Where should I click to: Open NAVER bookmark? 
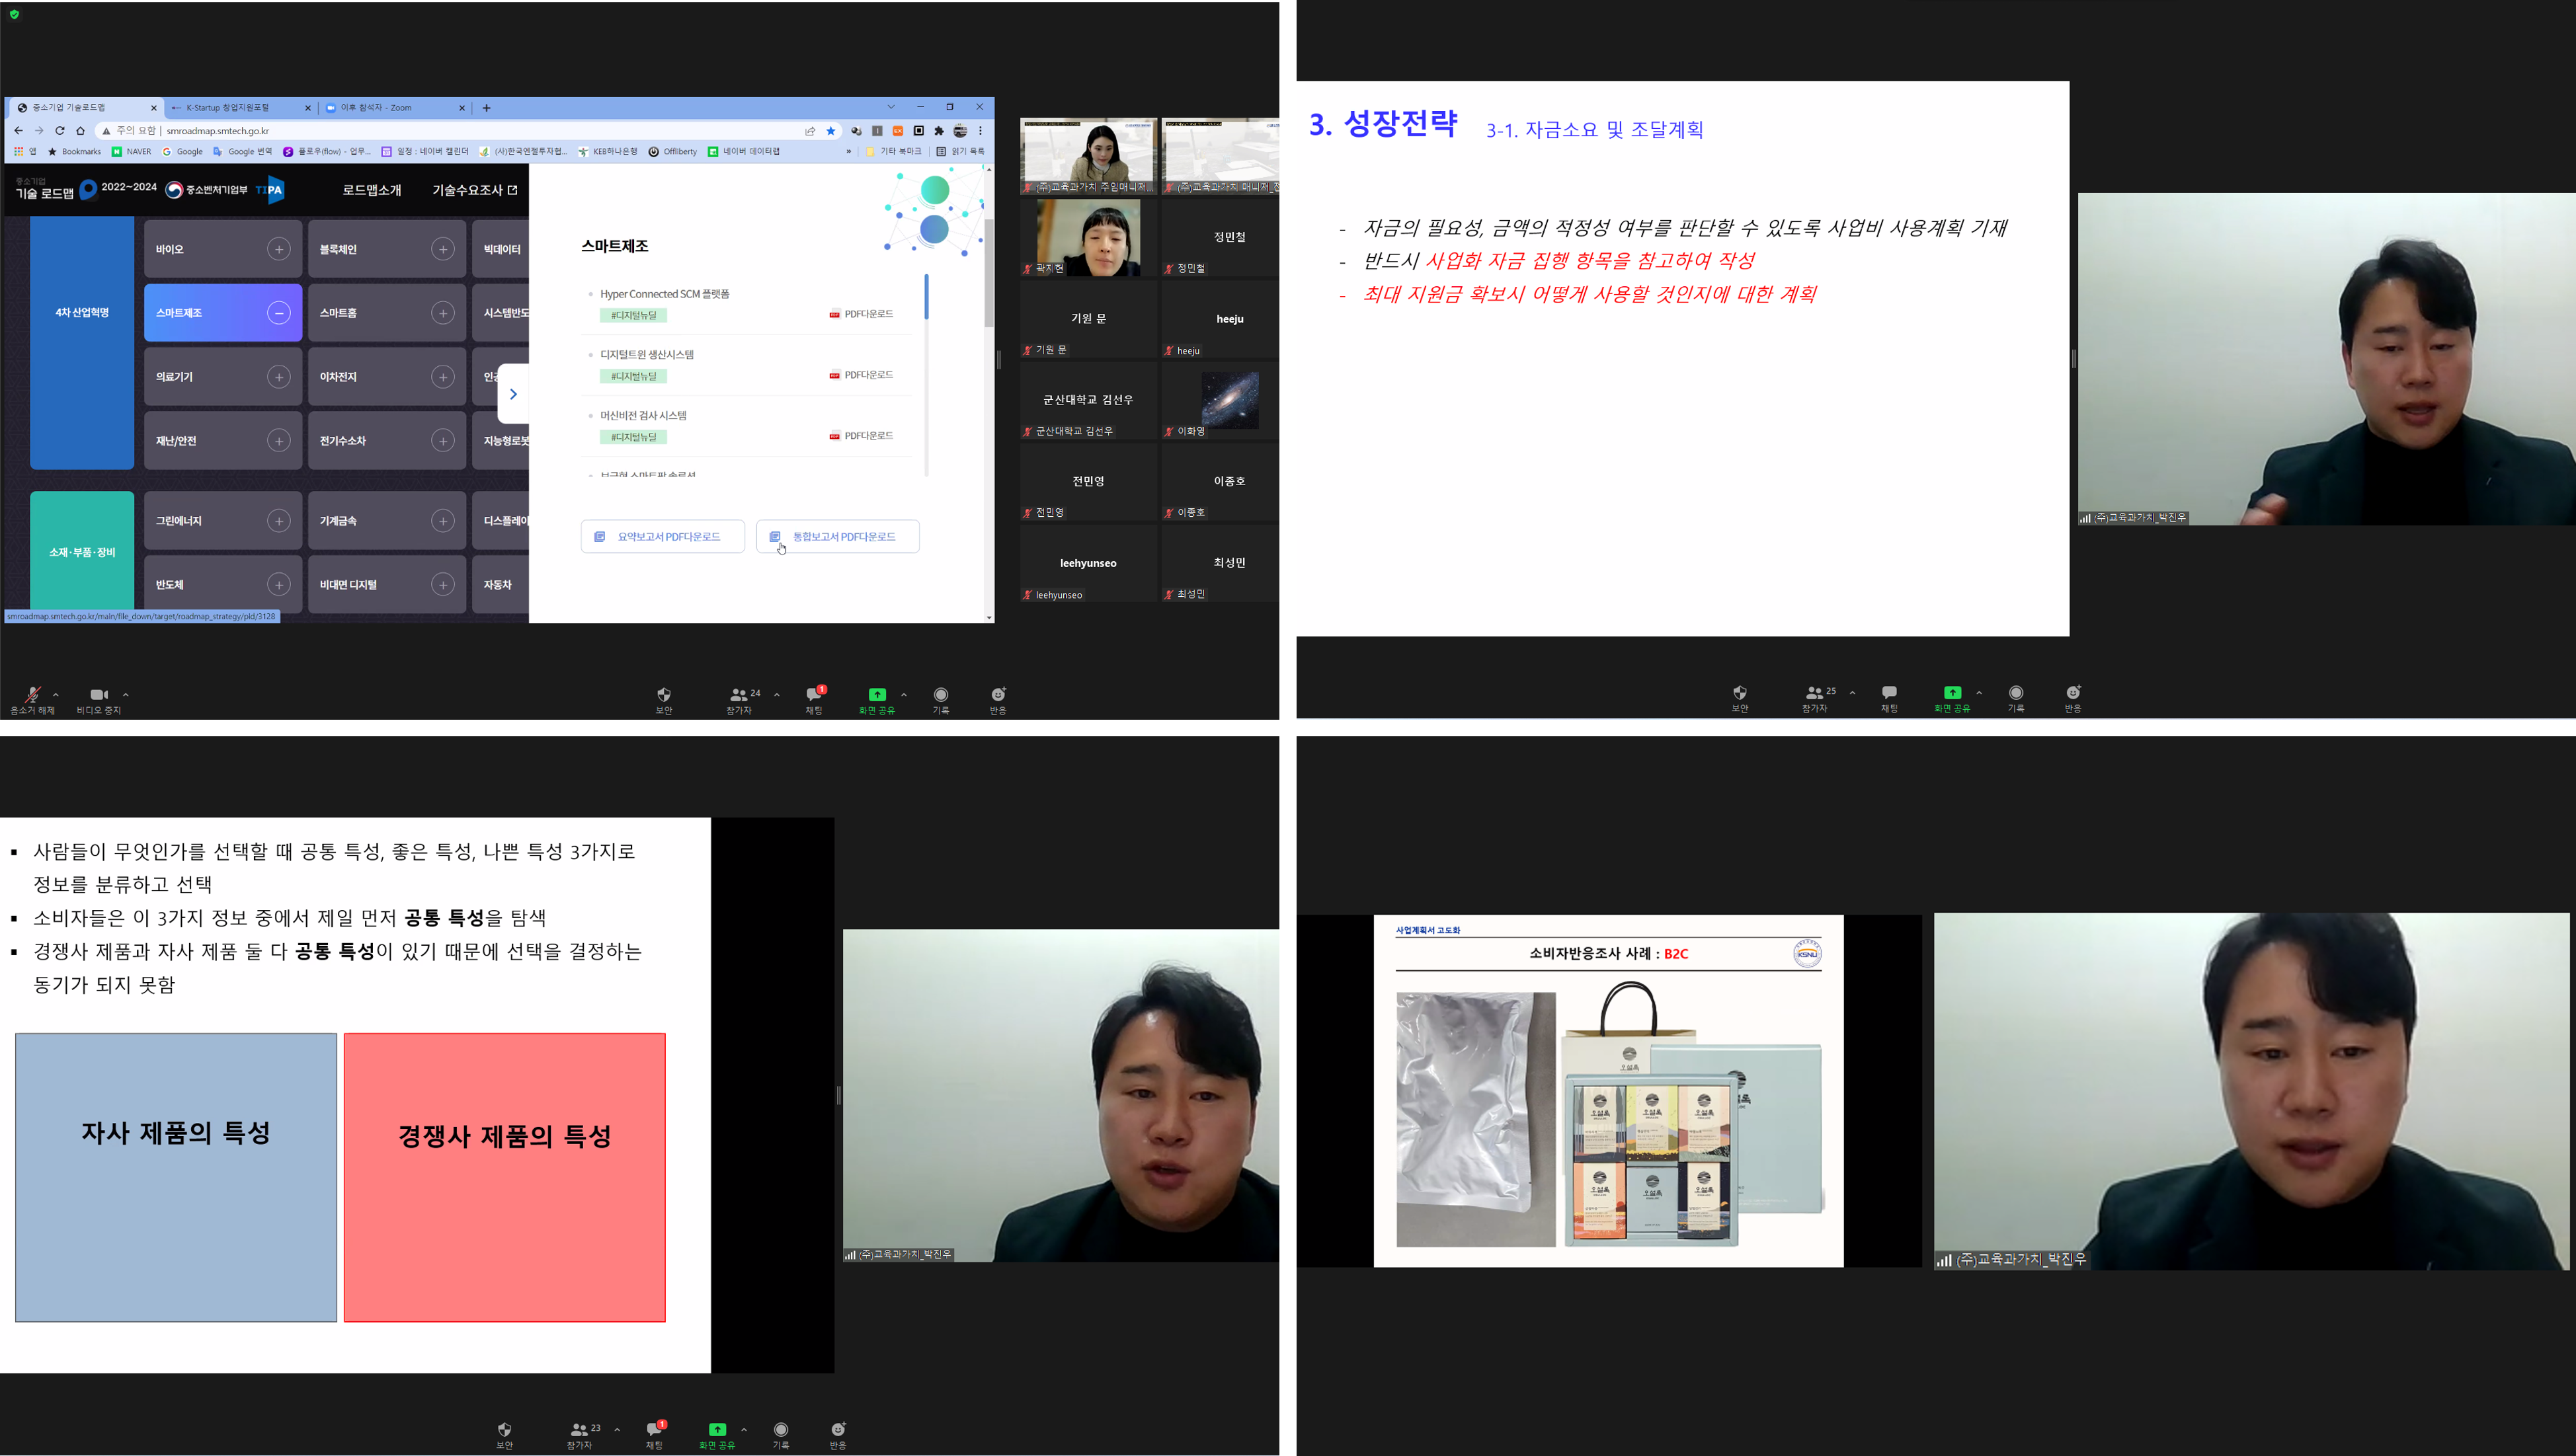point(131,152)
